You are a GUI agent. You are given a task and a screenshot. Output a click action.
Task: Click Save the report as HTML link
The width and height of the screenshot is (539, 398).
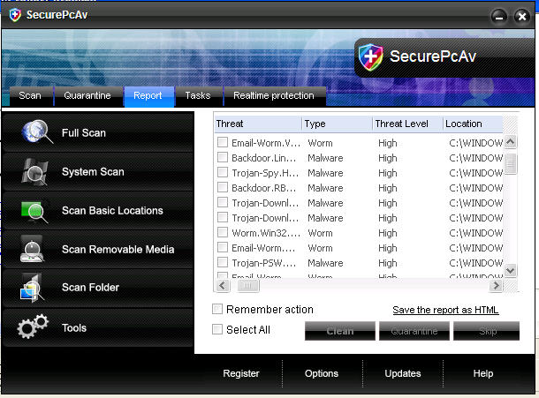pos(445,310)
